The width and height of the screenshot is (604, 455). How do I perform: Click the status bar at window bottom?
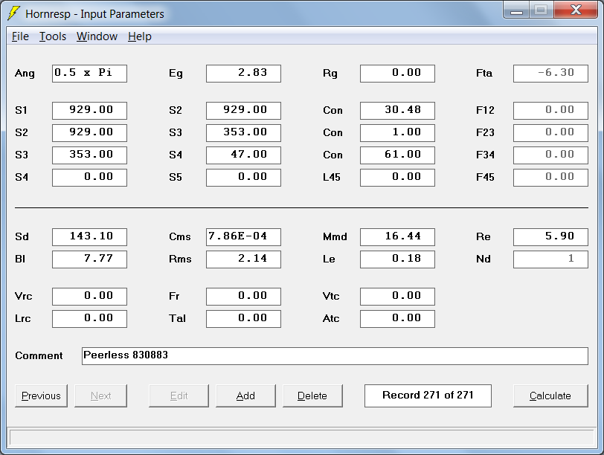tap(302, 438)
